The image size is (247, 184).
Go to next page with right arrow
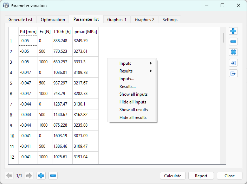(x=29, y=176)
